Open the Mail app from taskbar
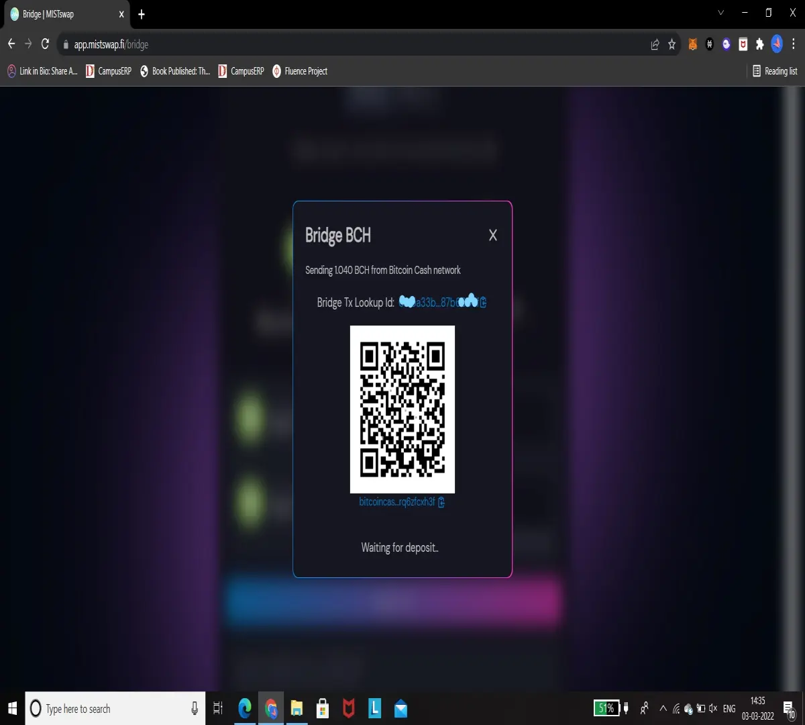Image resolution: width=805 pixels, height=725 pixels. [x=401, y=708]
